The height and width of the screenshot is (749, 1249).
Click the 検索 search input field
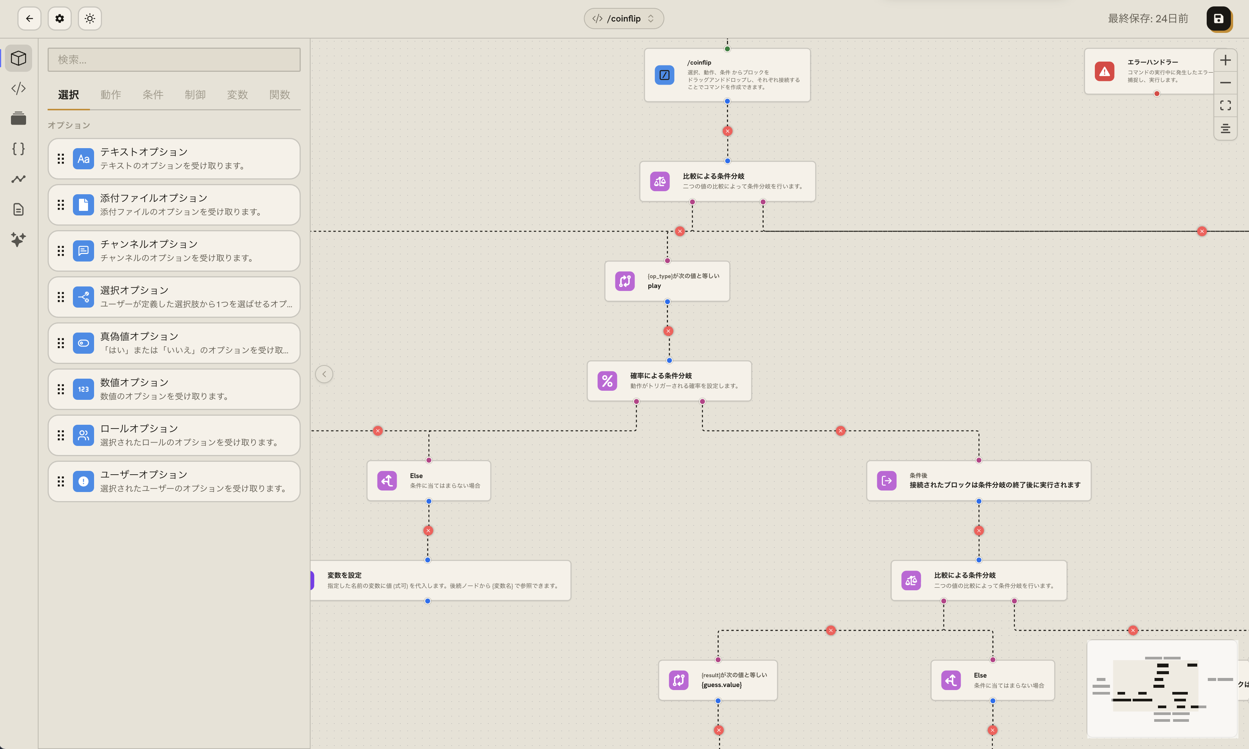pyautogui.click(x=174, y=60)
